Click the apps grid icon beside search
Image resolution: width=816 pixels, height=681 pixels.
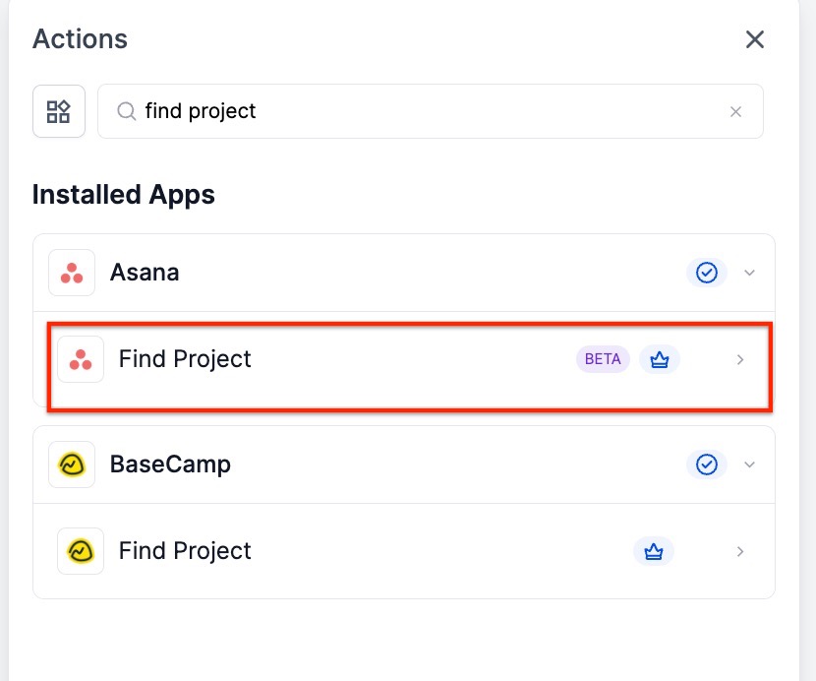click(59, 111)
